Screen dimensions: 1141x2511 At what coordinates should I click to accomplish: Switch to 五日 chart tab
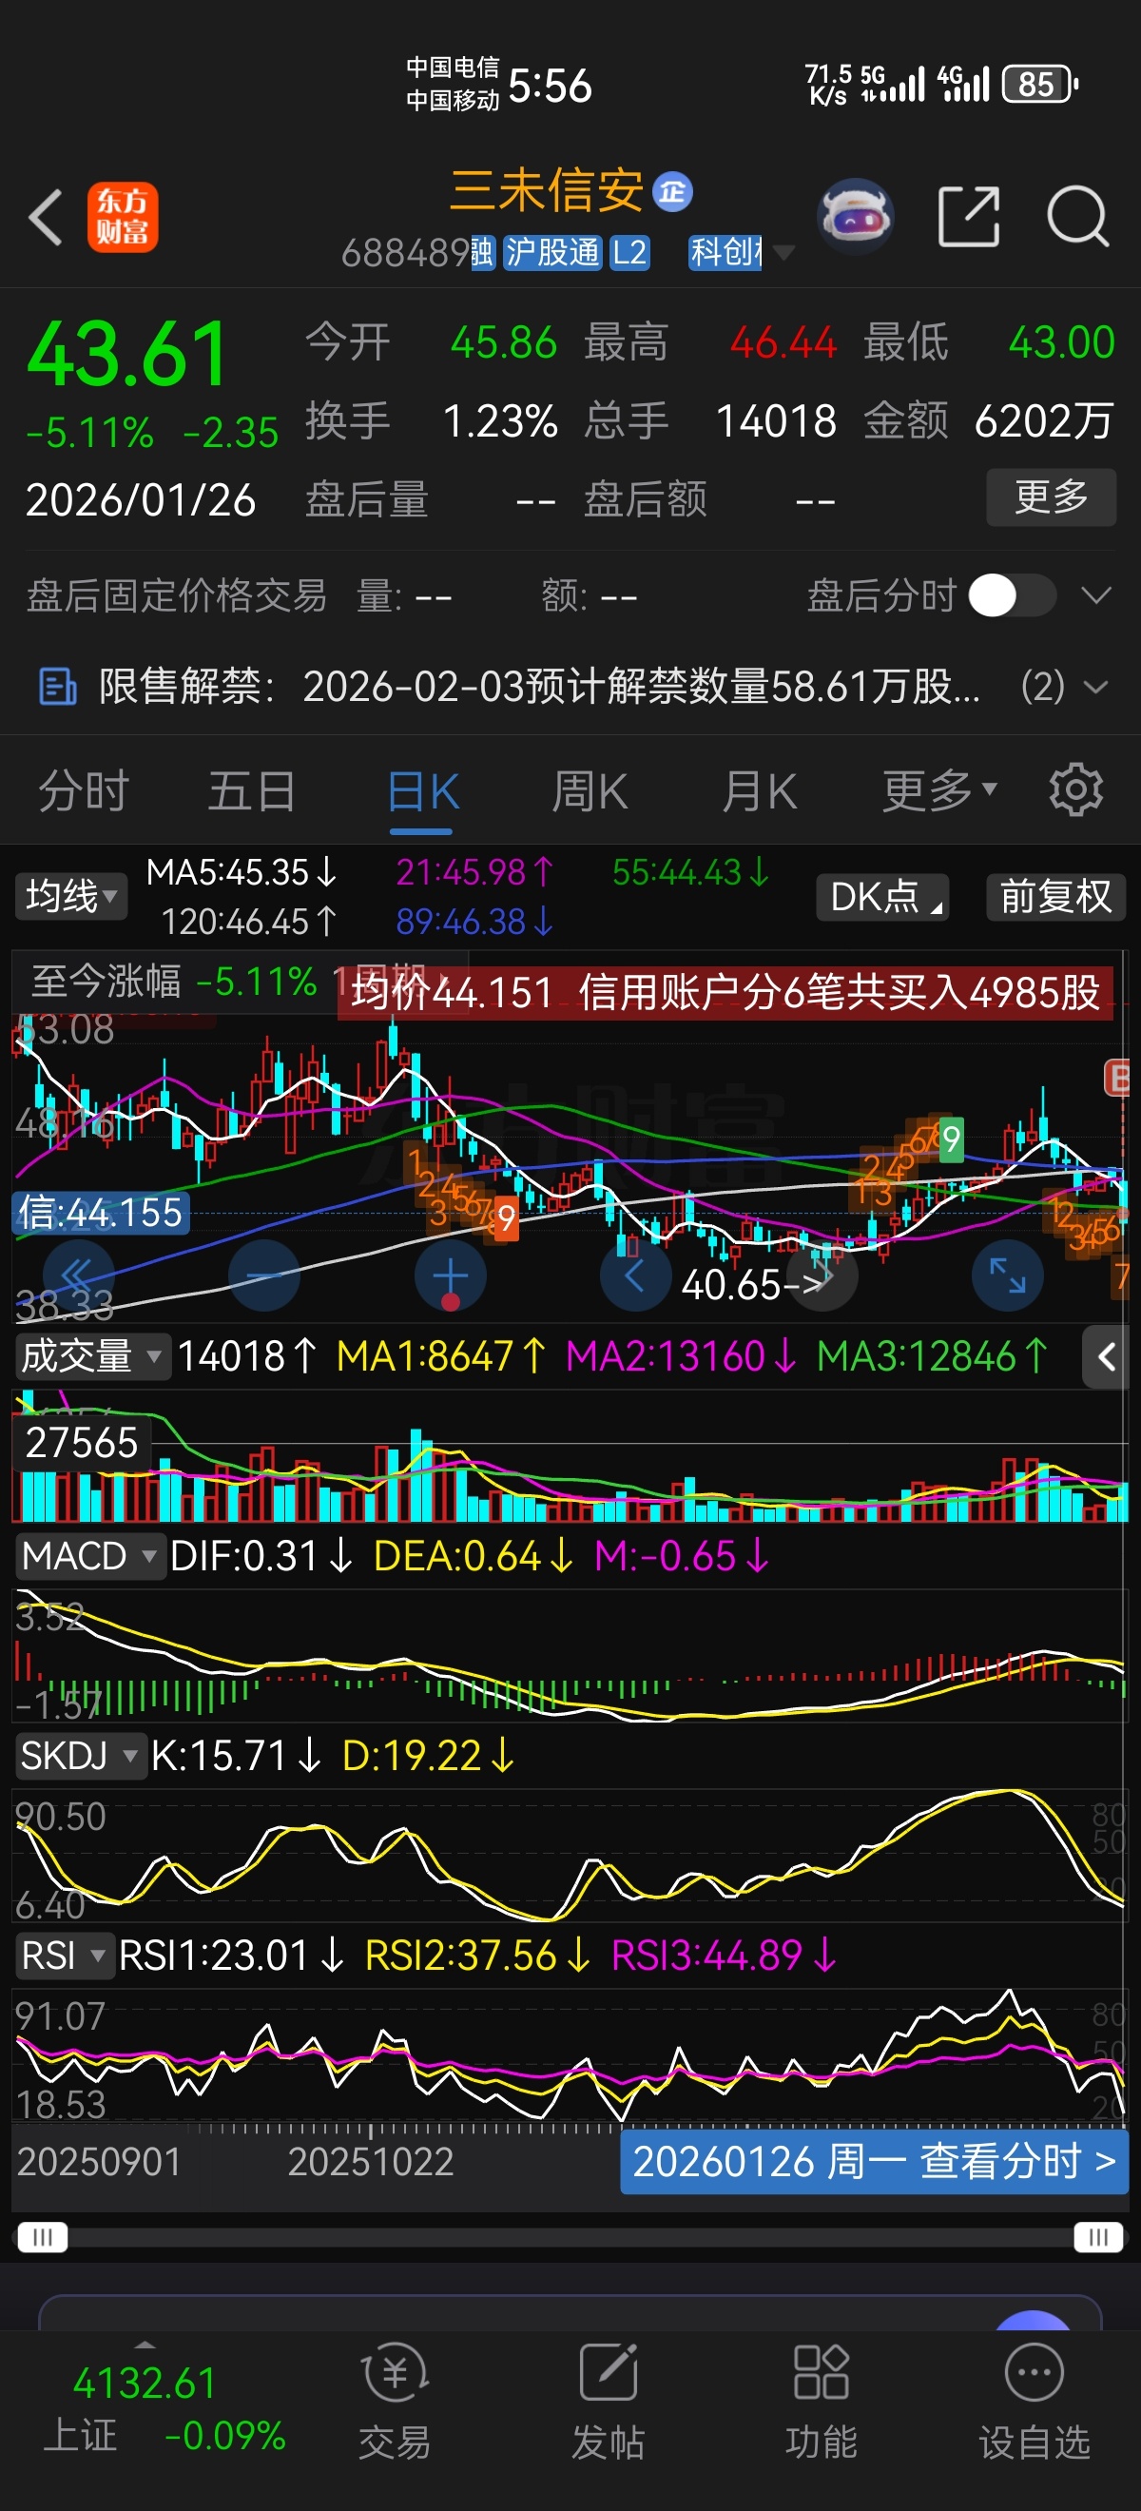(x=251, y=790)
